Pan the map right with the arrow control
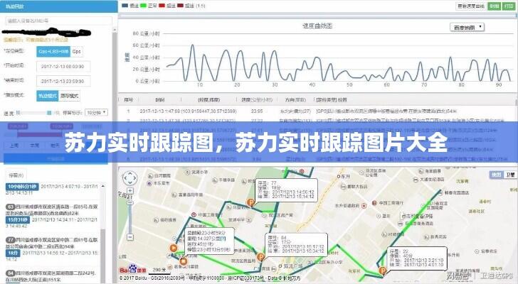Screen dimensions: 518x284 [134, 178]
